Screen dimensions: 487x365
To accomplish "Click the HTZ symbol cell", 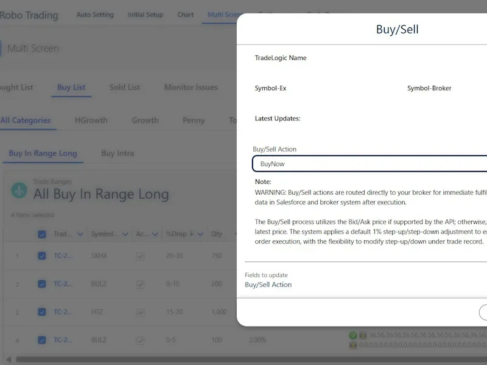I will pos(97,311).
